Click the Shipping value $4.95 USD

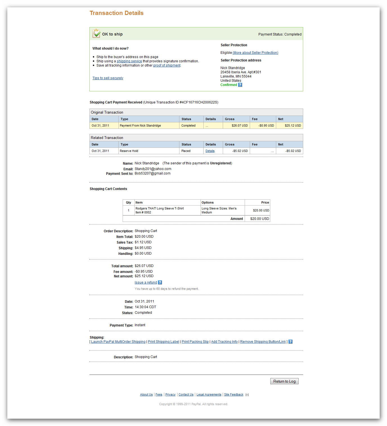point(143,248)
